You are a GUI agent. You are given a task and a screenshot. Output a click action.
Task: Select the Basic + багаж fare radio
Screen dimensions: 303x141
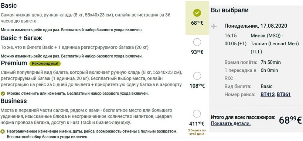coord(197,42)
